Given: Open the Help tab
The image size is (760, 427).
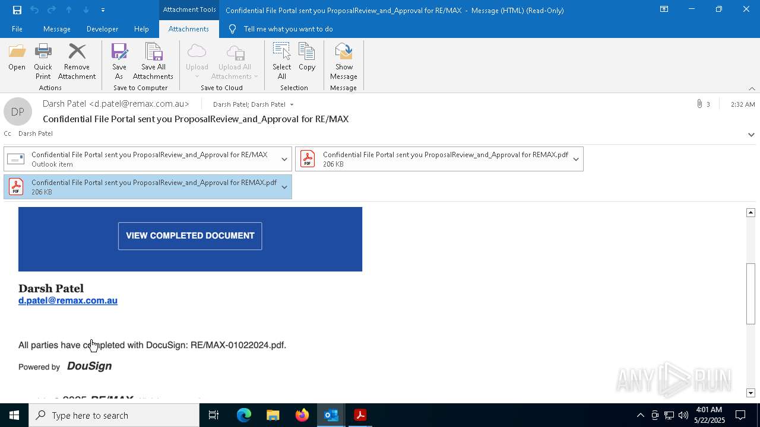Looking at the screenshot, I should [x=141, y=29].
